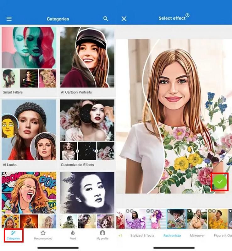Select the Fashionista category tab
This screenshot has width=232, height=251.
[x=172, y=236]
